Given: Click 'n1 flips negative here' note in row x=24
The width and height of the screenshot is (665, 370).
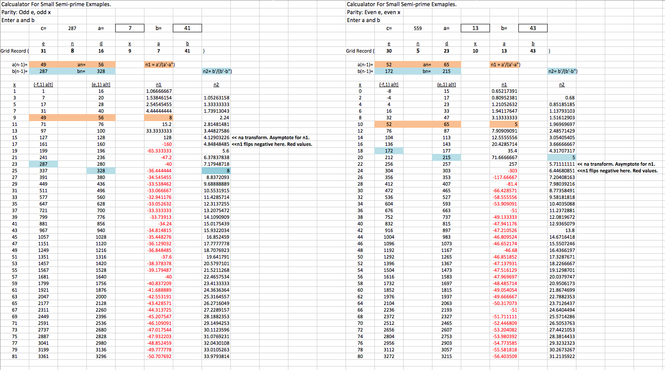Looking at the screenshot, I should tap(617, 171).
